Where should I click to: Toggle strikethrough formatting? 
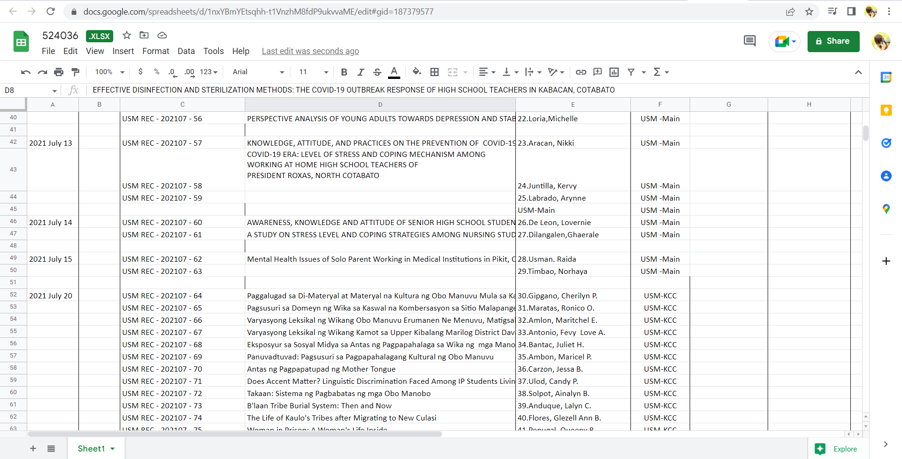click(377, 72)
